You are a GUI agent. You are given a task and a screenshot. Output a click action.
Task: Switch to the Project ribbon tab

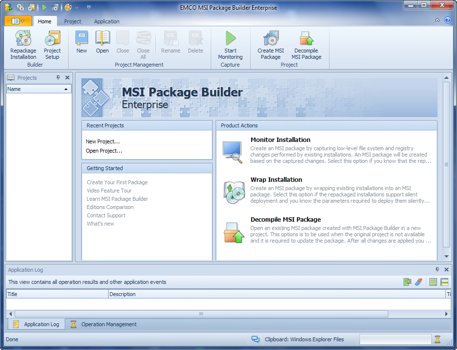(x=73, y=21)
